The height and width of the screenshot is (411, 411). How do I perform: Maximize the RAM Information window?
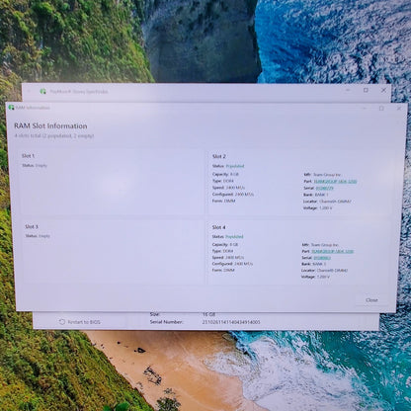(381, 108)
